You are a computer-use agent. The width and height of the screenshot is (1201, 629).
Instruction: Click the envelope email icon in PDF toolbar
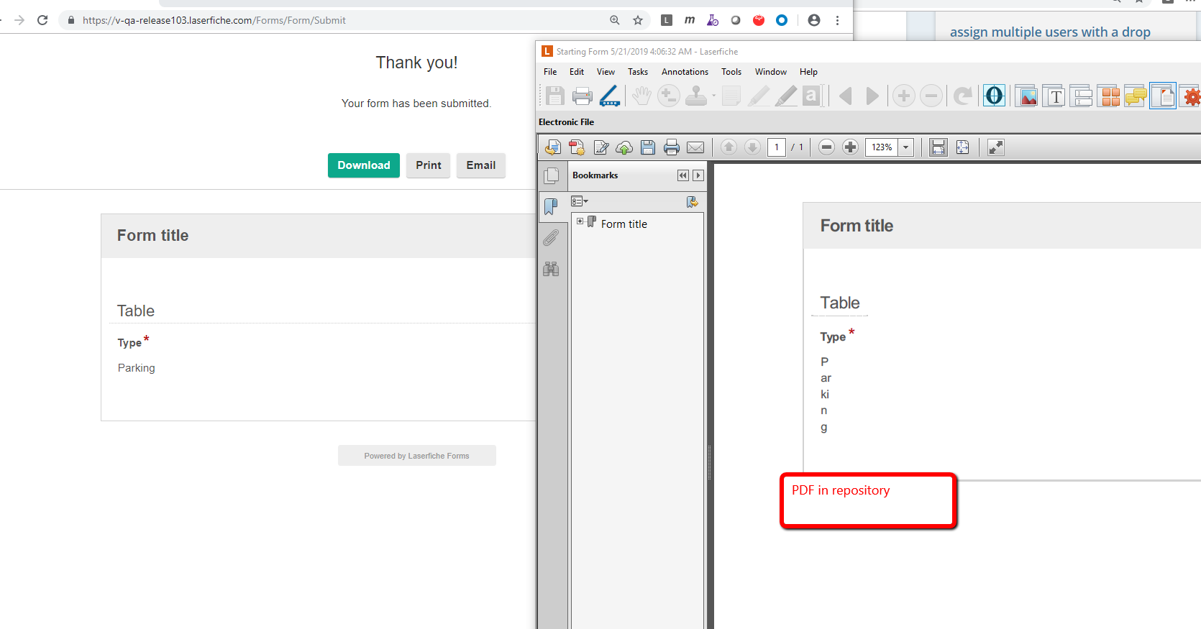point(695,147)
